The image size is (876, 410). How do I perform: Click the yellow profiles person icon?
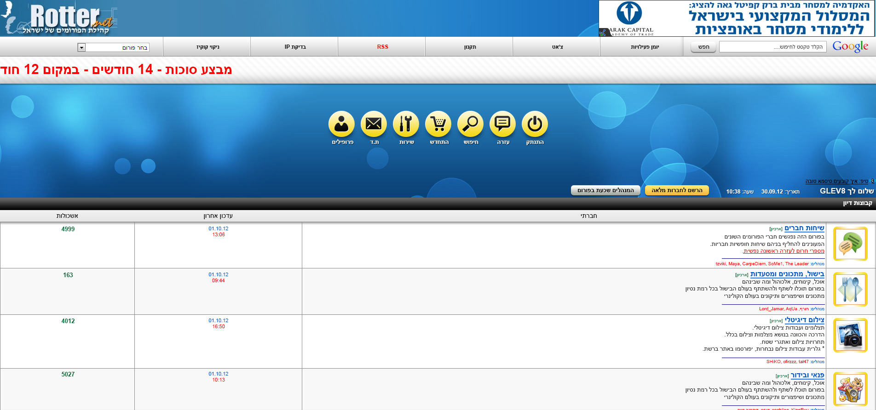341,124
